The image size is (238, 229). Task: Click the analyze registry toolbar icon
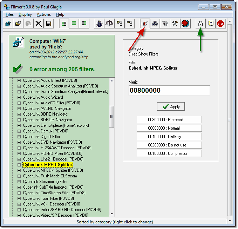pyautogui.click(x=8, y=24)
